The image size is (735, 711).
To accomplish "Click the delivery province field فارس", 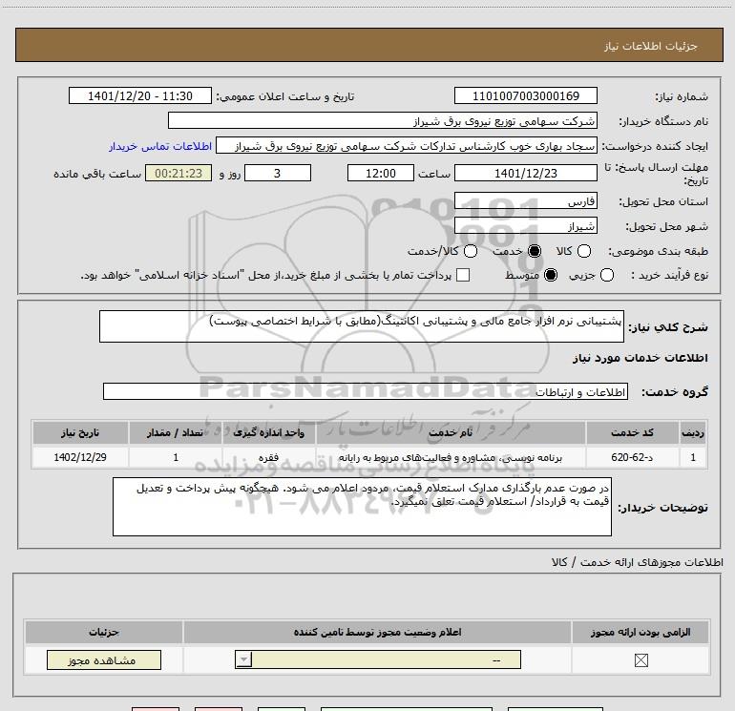I will [525, 201].
